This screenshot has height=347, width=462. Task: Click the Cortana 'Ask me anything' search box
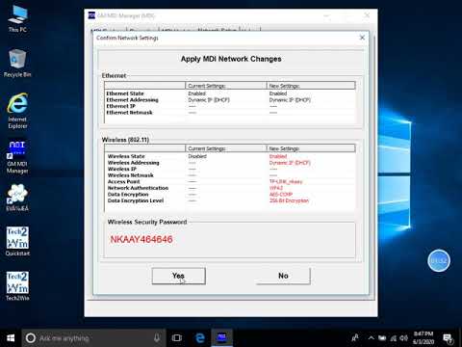(x=93, y=338)
